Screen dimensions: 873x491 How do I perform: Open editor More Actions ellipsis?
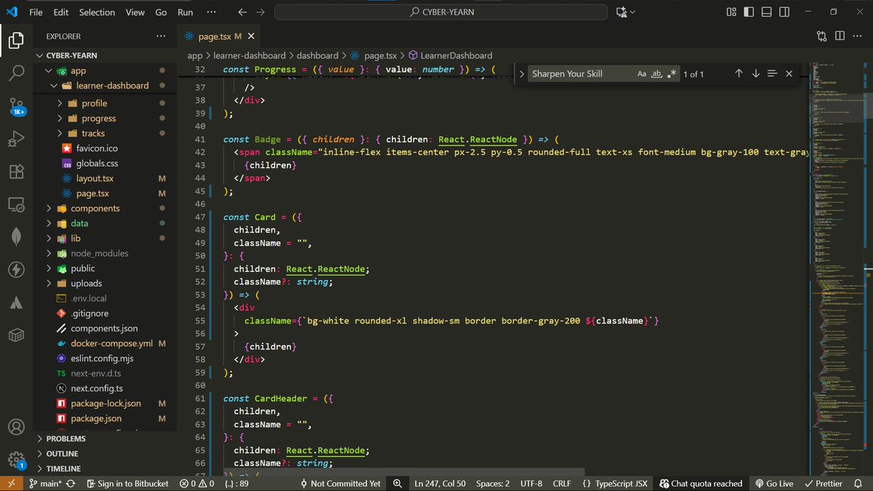(x=857, y=36)
